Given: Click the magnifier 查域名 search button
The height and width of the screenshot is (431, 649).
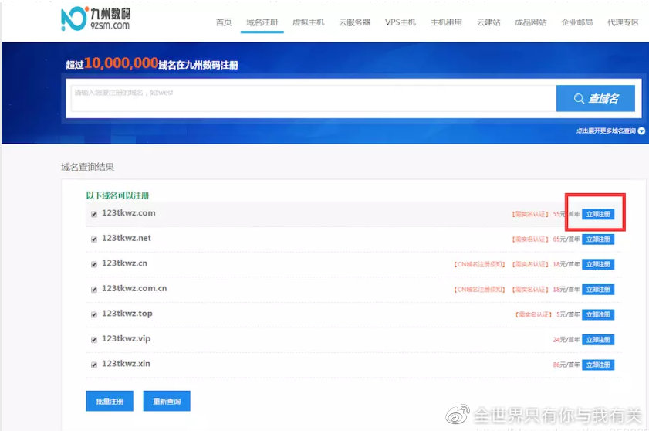Looking at the screenshot, I should [x=596, y=99].
